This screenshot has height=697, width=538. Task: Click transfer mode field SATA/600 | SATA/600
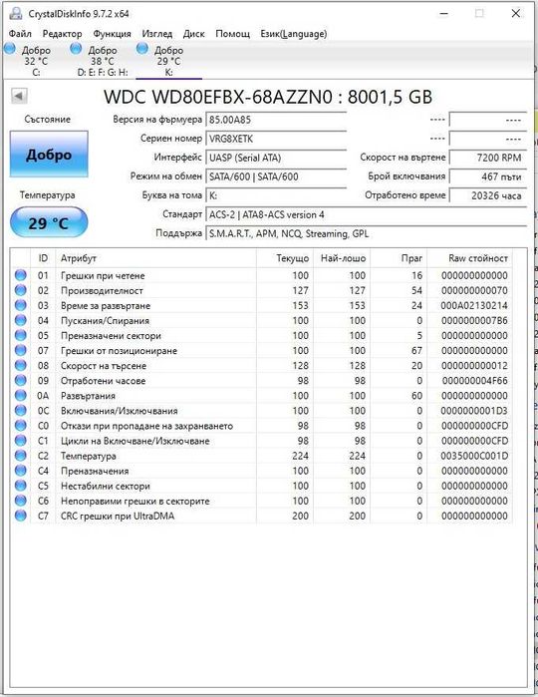coord(276,176)
